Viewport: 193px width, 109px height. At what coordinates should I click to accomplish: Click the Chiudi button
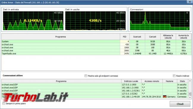coord(180,104)
